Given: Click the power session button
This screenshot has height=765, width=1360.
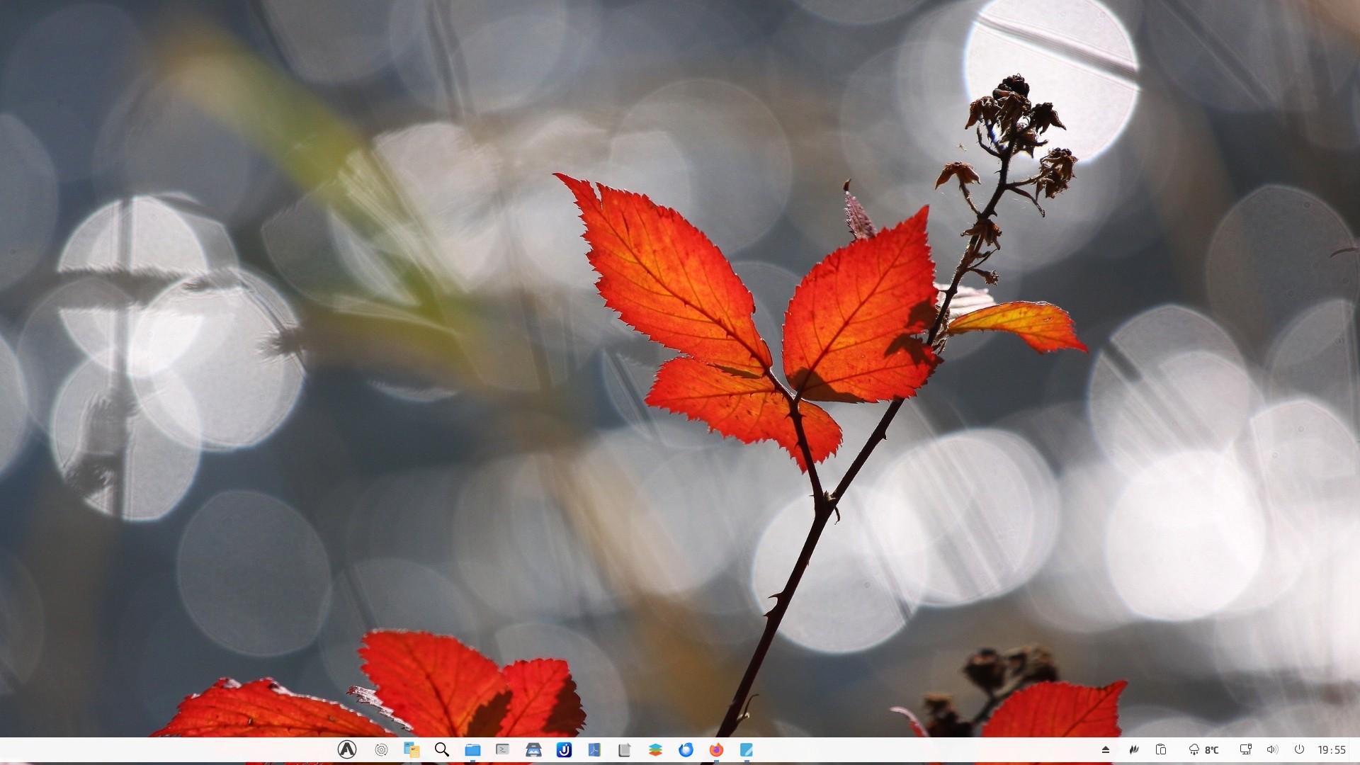Looking at the screenshot, I should 1299,749.
